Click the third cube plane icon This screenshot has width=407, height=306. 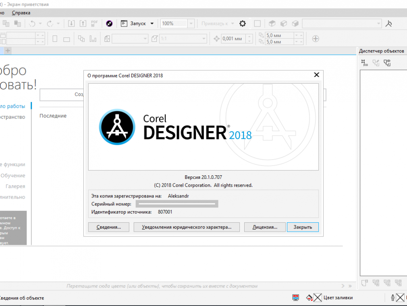pos(295,24)
